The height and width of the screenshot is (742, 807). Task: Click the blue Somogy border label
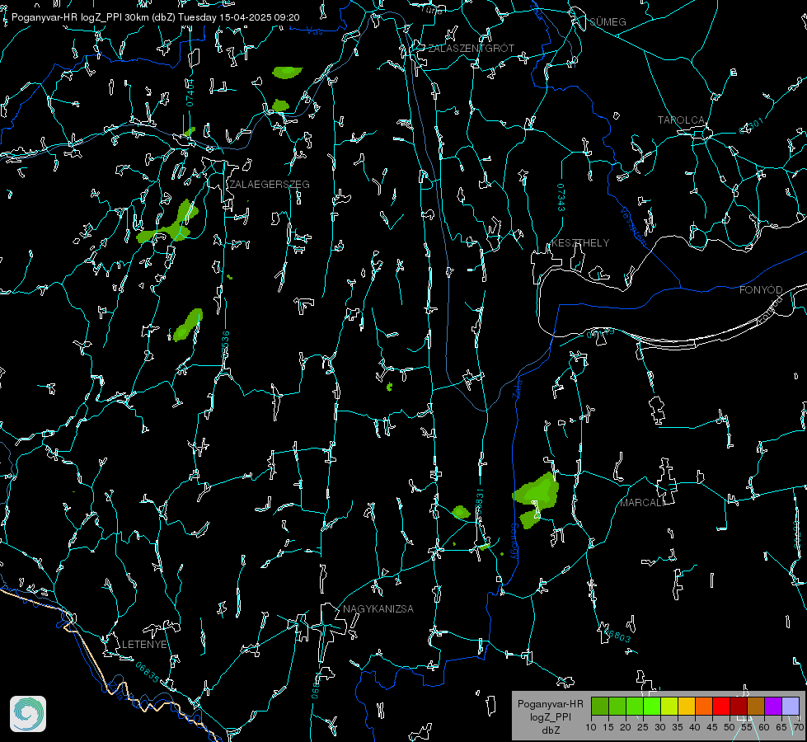(x=514, y=542)
